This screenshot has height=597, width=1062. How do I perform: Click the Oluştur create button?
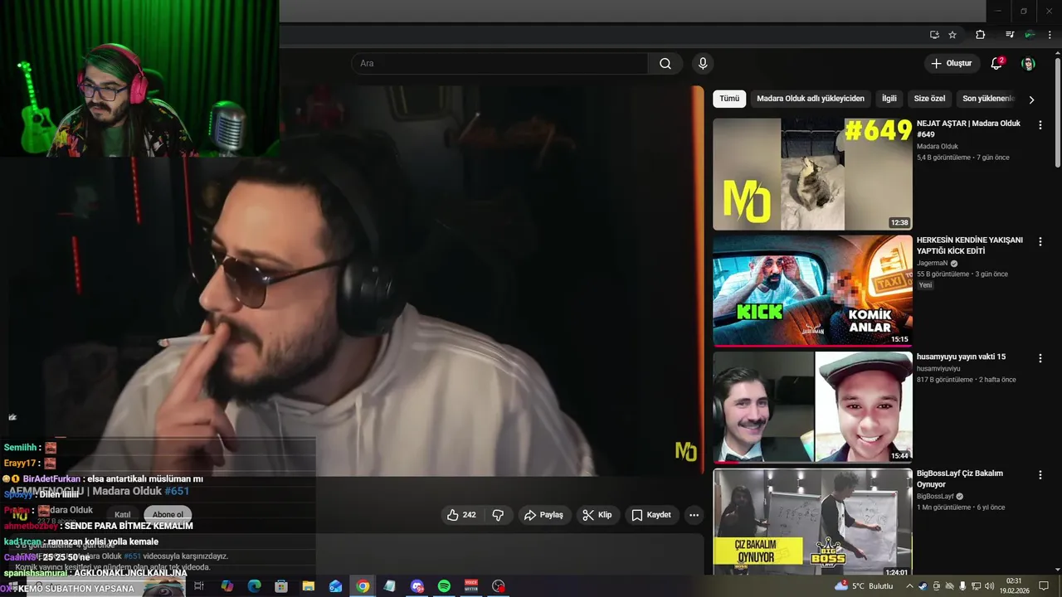coord(951,64)
